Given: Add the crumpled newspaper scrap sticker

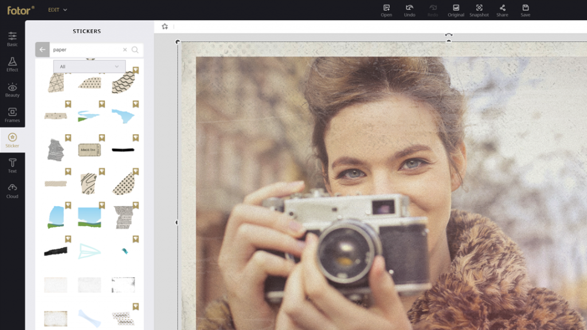Looking at the screenshot, I should pyautogui.click(x=56, y=150).
